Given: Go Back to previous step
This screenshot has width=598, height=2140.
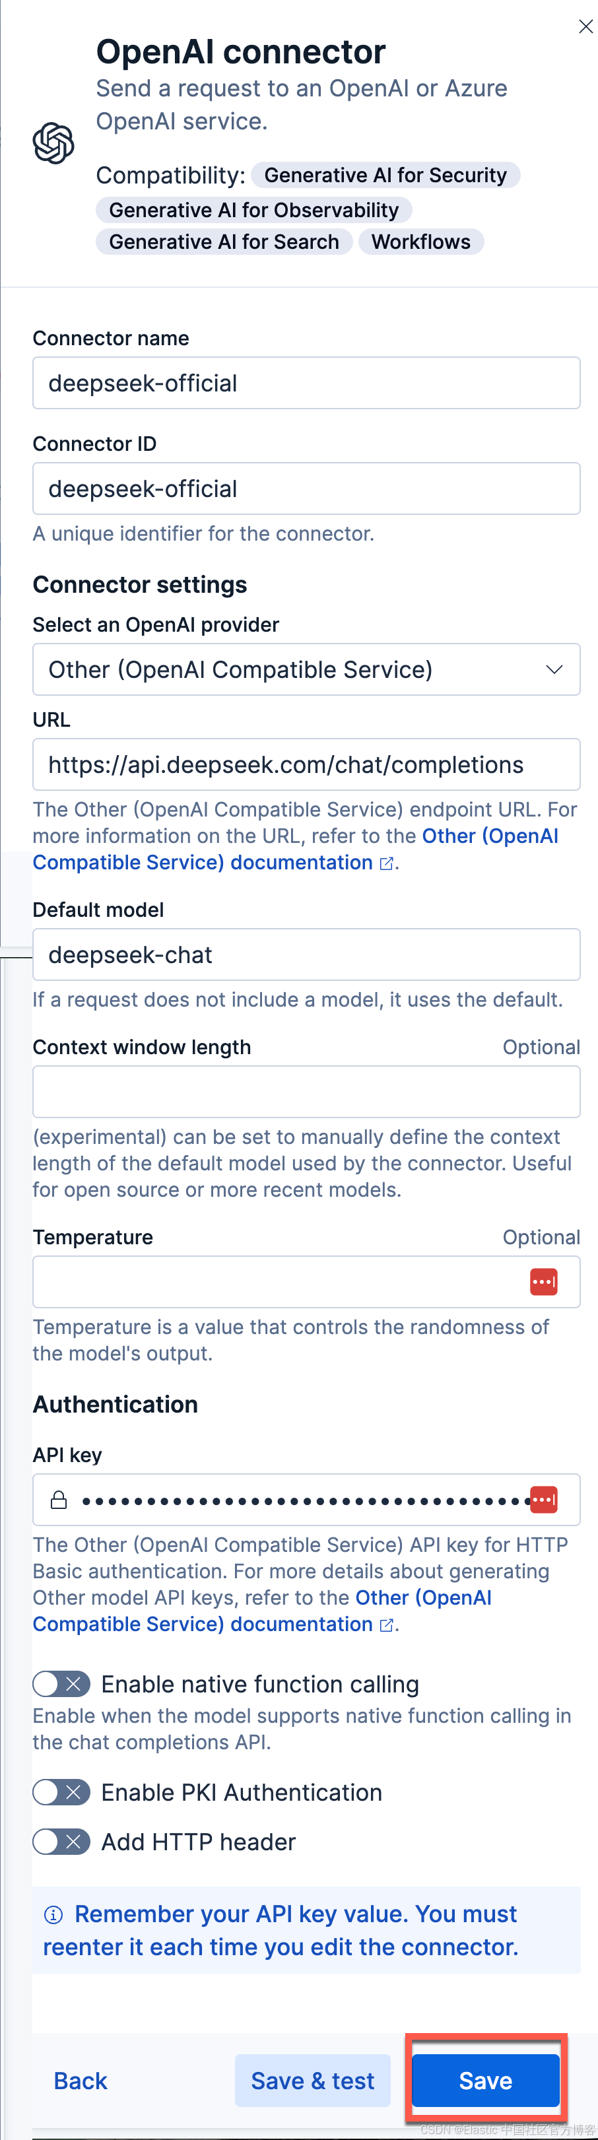Looking at the screenshot, I should tap(81, 2080).
